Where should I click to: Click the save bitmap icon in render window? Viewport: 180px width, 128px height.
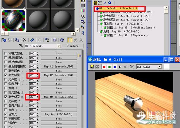(x=92, y=67)
